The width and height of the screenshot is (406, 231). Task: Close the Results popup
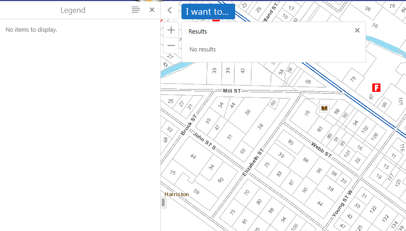(357, 31)
